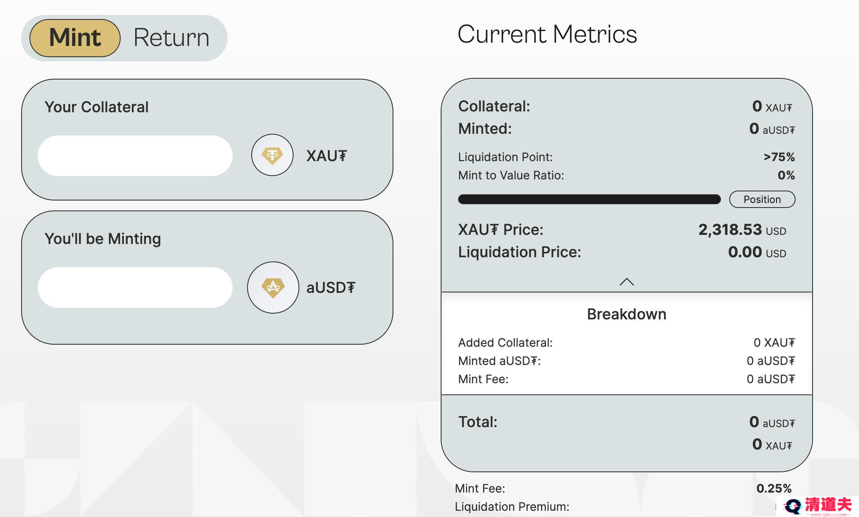The width and height of the screenshot is (859, 517).
Task: Click the Liquidation Point >75% value
Action: (779, 157)
